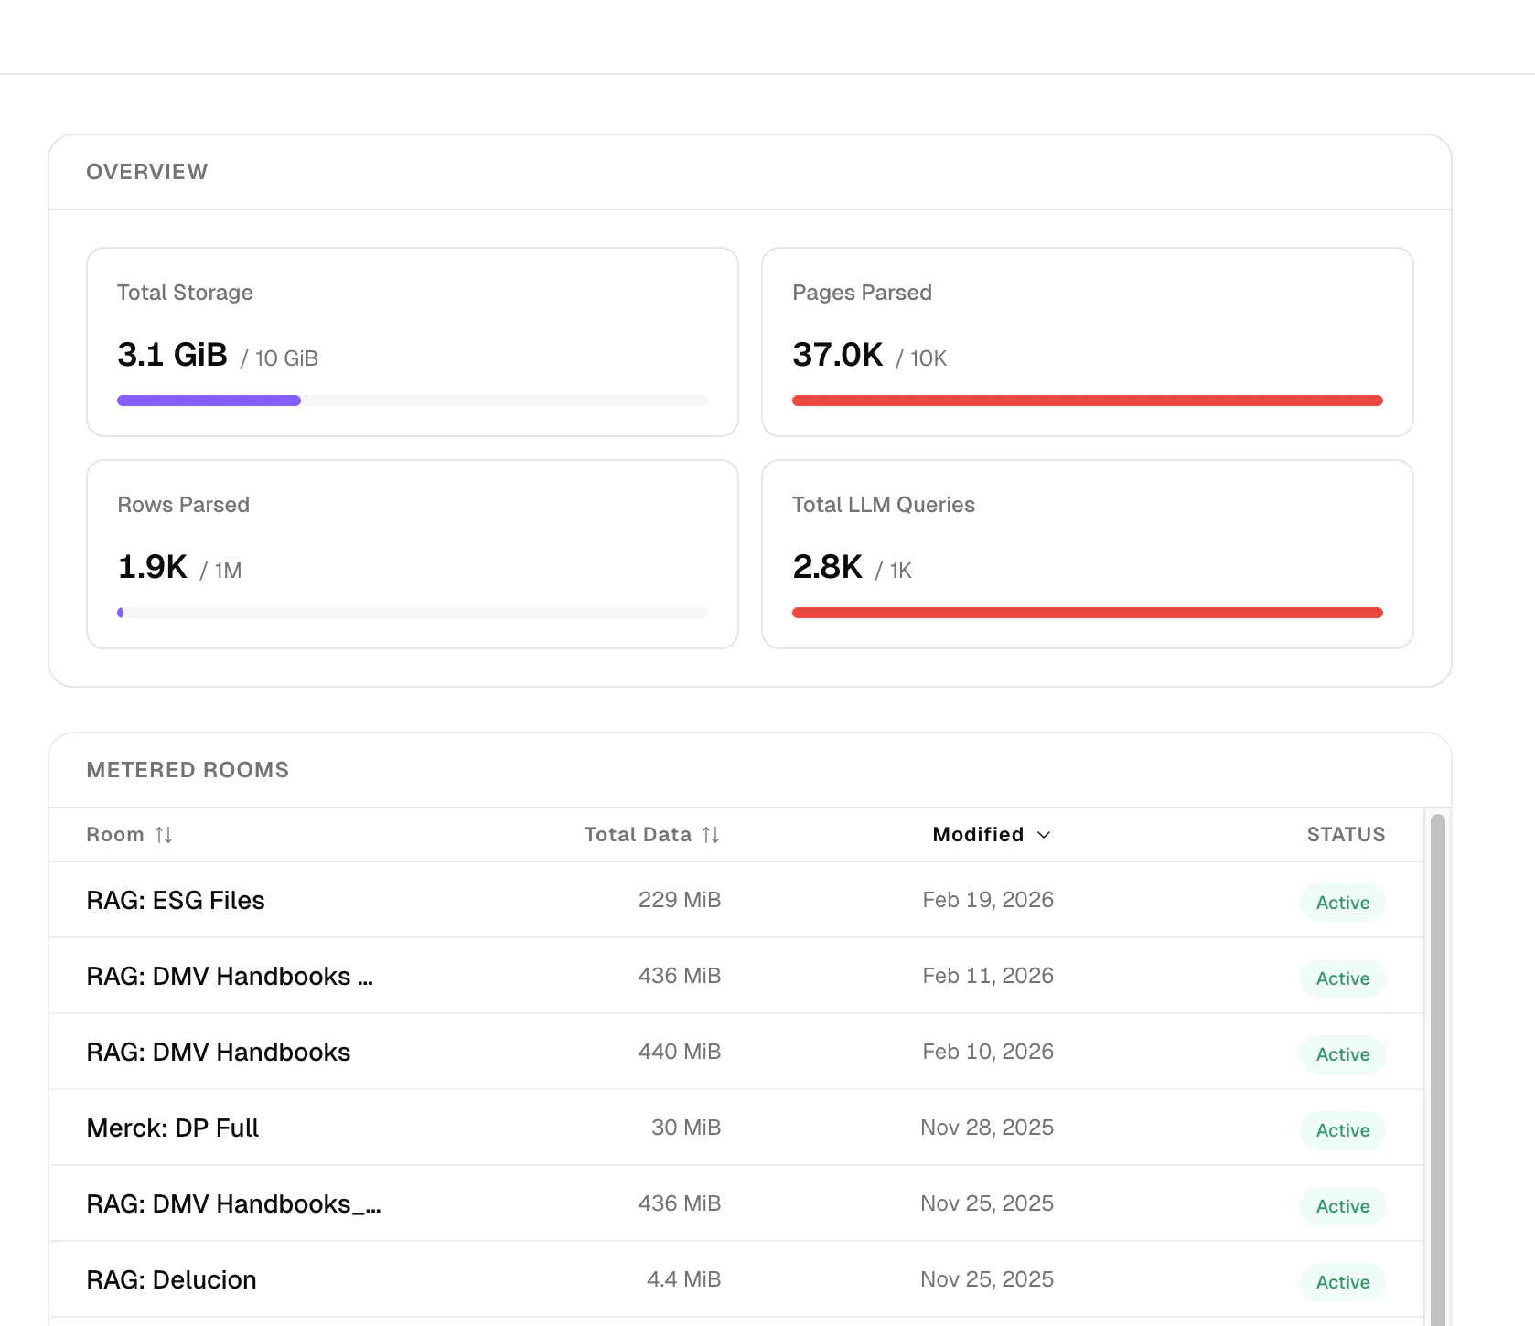Expand the truncated RAG: DMV Handbooks ... room name

coord(230,976)
